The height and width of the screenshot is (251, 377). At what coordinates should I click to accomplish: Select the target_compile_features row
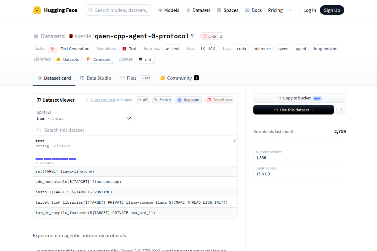pyautogui.click(x=135, y=213)
